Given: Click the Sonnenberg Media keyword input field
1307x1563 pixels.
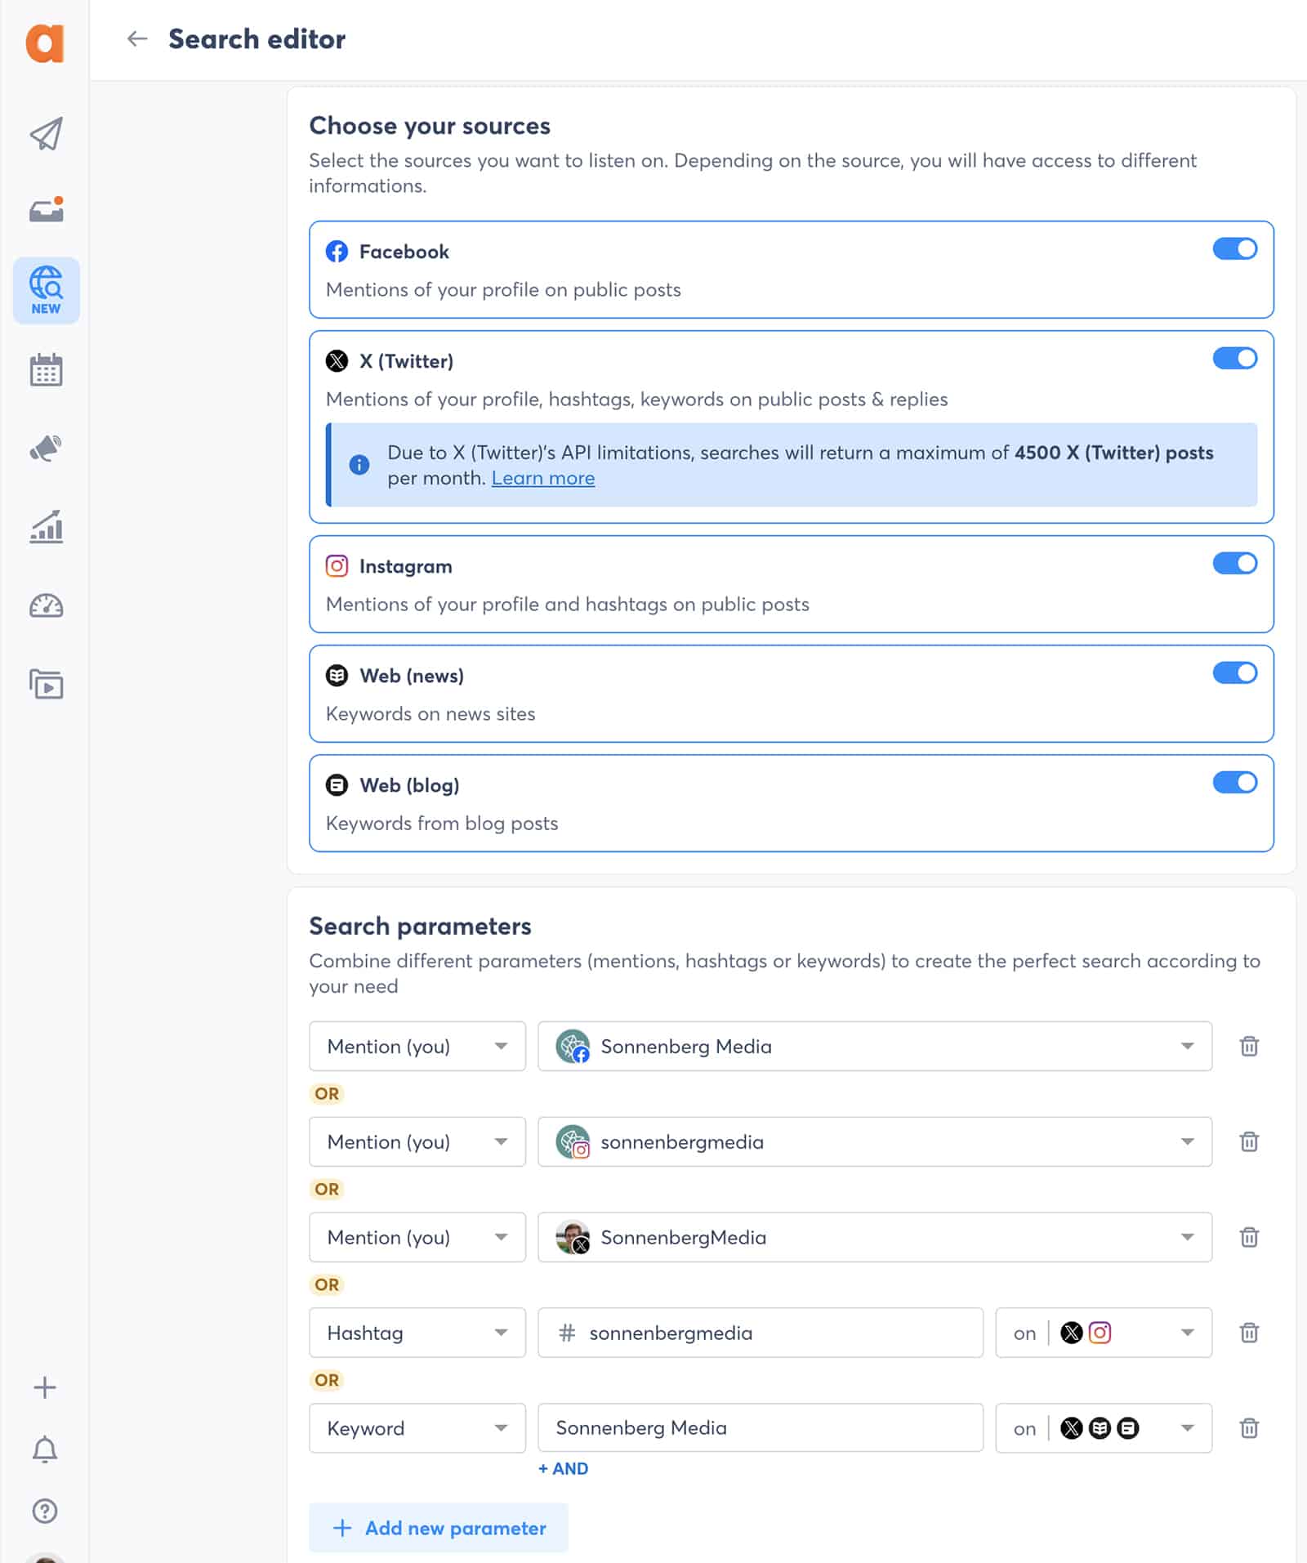Looking at the screenshot, I should (761, 1428).
